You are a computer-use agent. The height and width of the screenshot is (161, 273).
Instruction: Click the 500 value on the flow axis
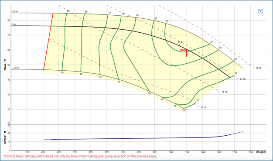(x=91, y=152)
